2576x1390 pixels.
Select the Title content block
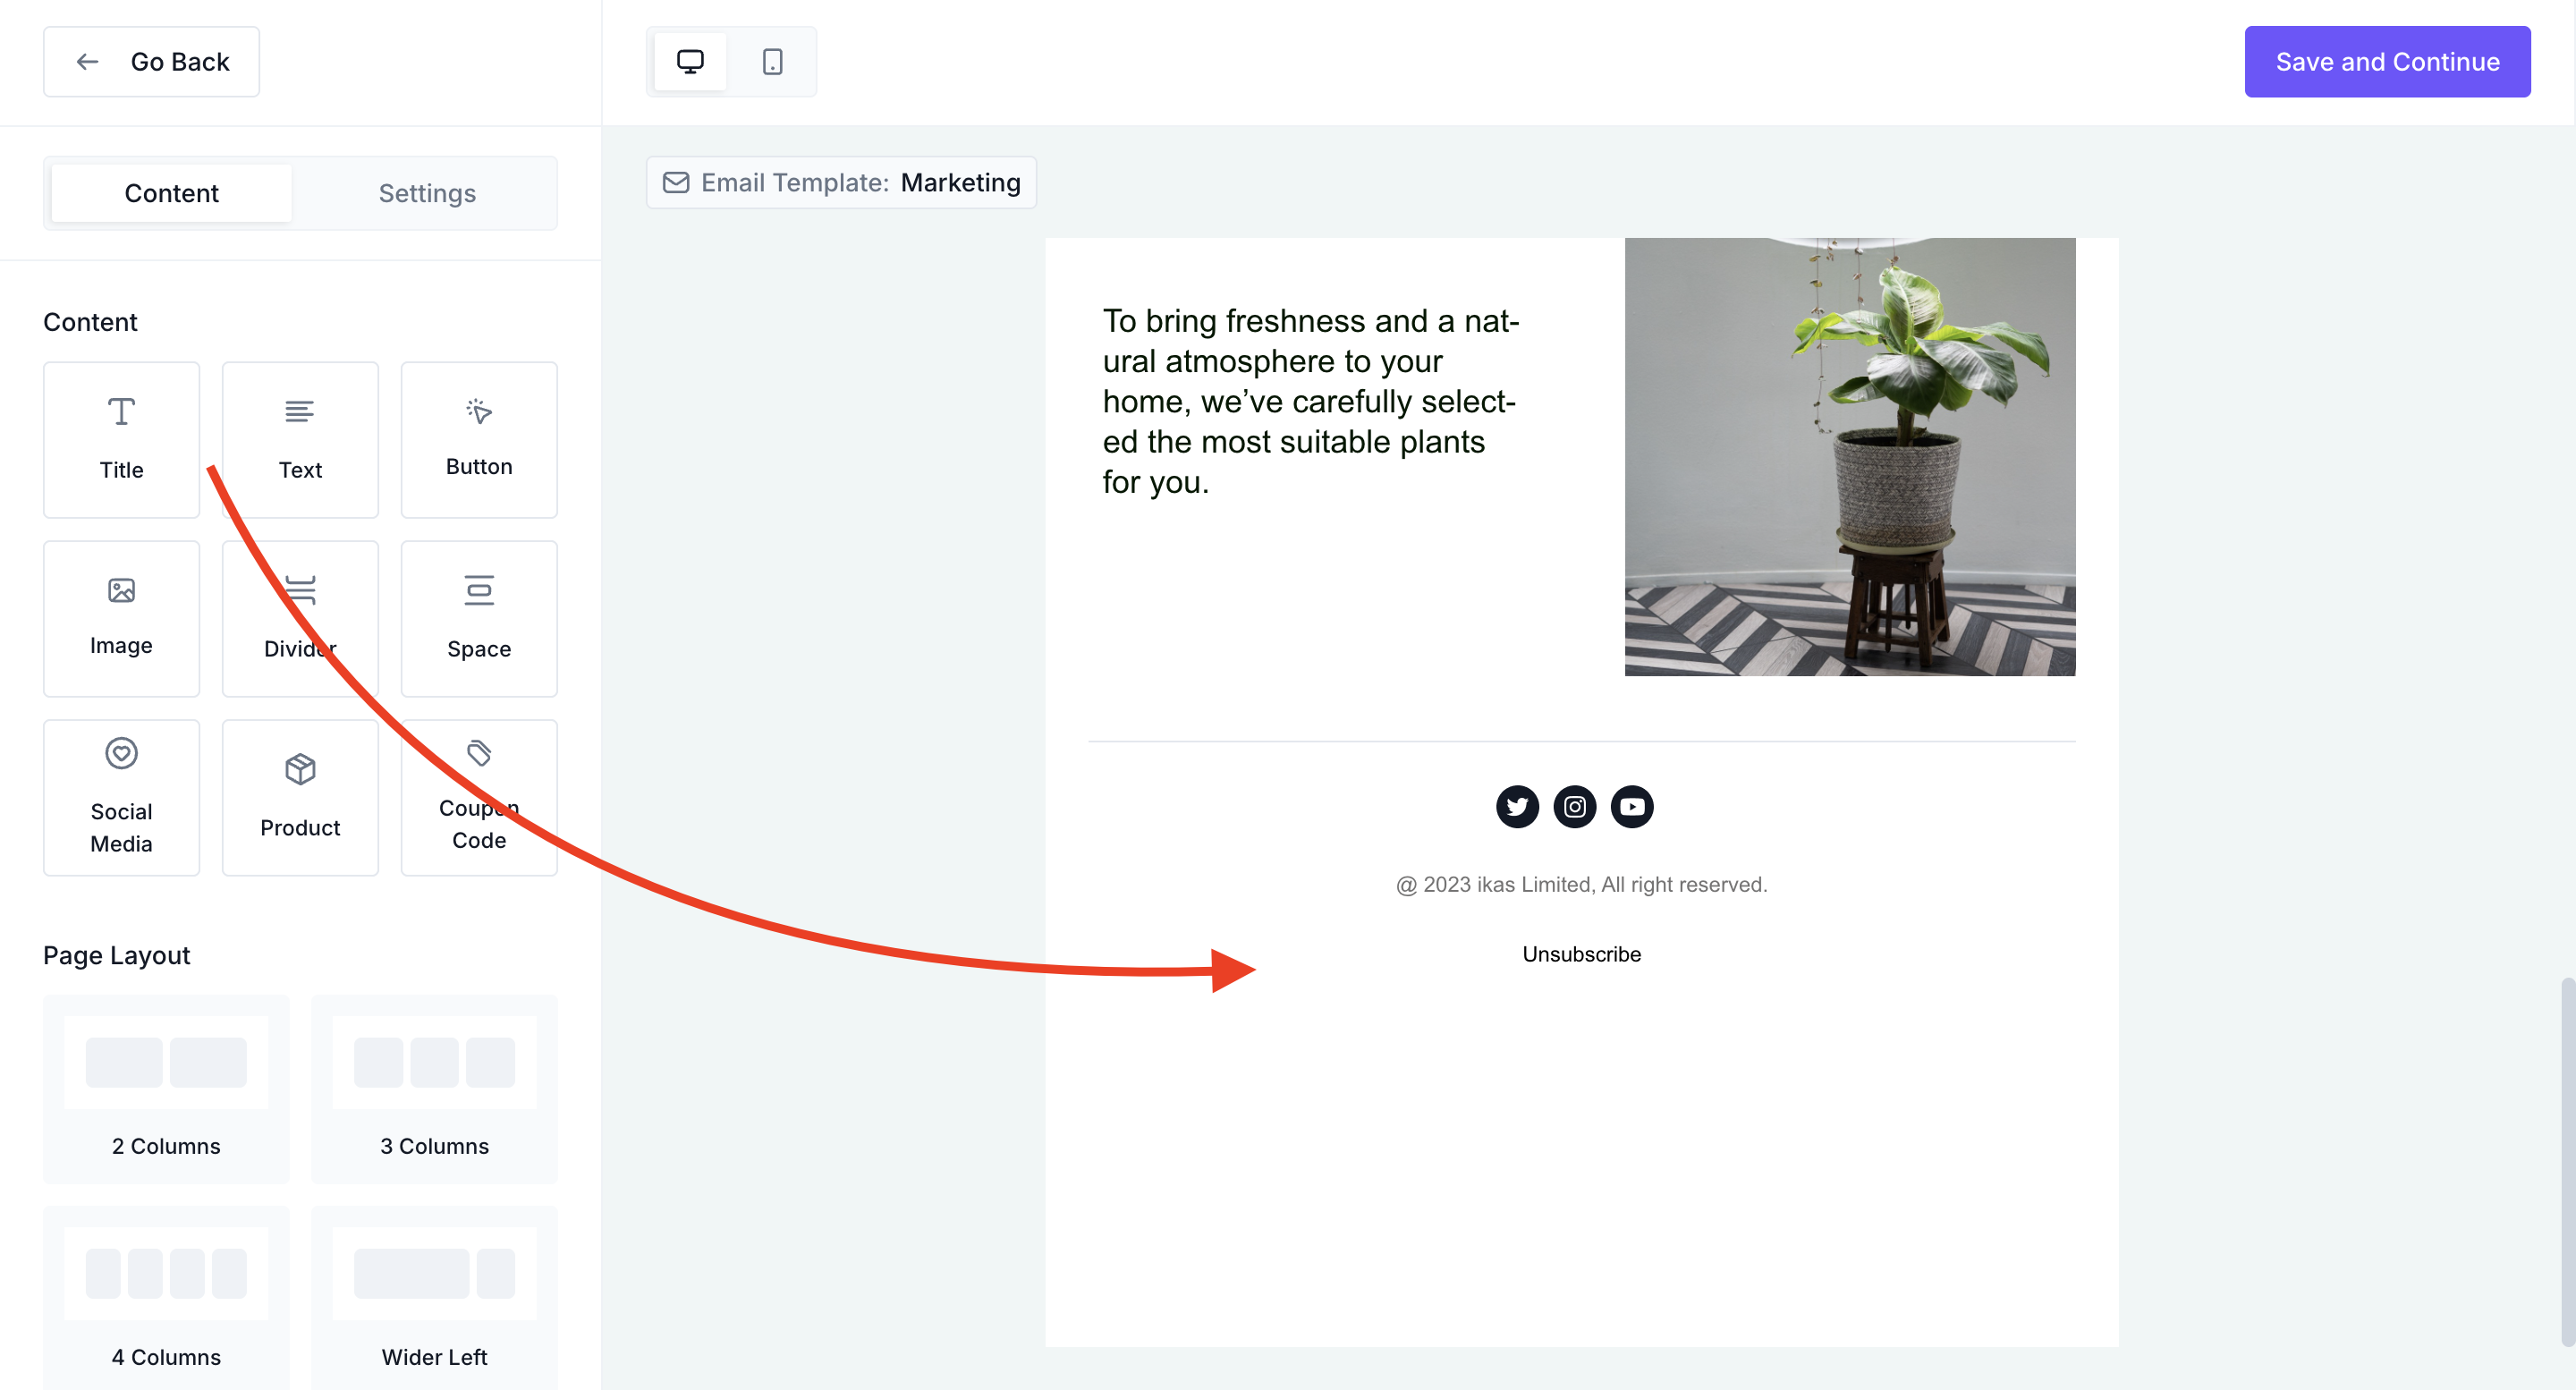(121, 440)
